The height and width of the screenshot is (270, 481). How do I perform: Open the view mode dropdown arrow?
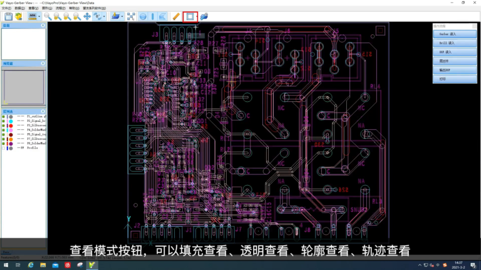coord(197,16)
